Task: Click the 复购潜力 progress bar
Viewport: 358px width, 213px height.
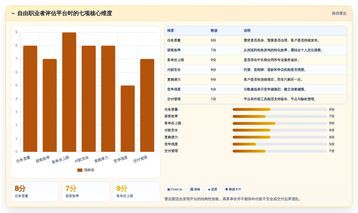Action: click(280, 137)
